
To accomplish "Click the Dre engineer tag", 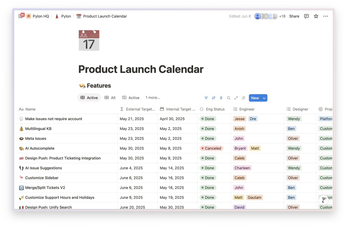I will tap(253, 119).
